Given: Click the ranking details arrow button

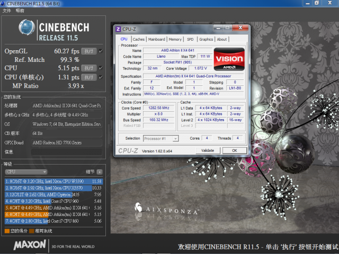Looking at the screenshot, I should [100, 172].
